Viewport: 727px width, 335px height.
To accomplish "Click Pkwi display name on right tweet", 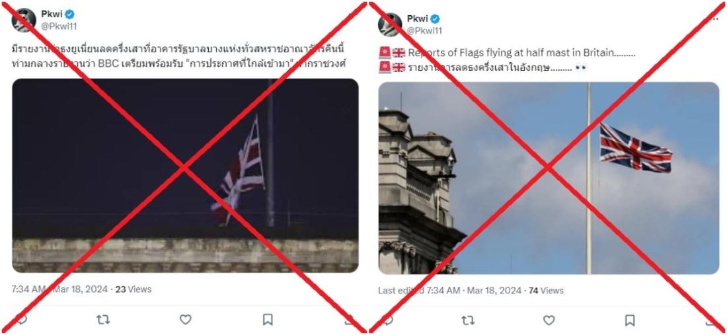I will tap(417, 19).
